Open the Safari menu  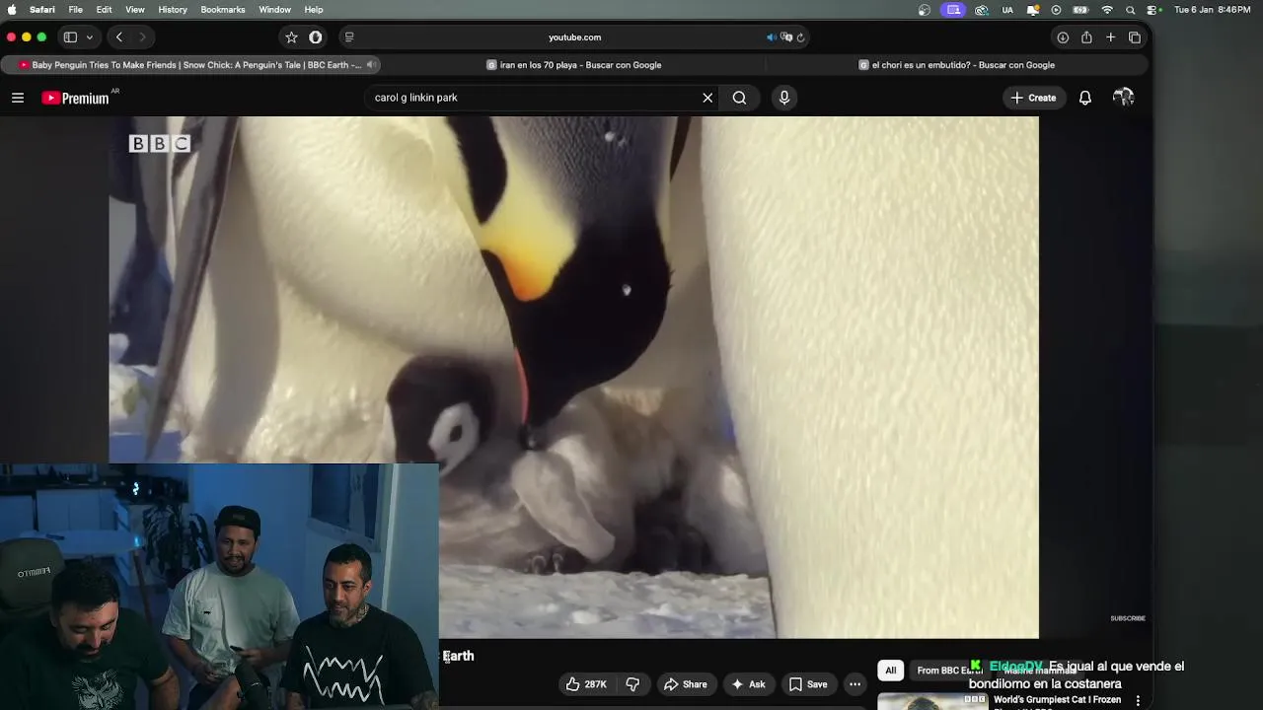42,10
